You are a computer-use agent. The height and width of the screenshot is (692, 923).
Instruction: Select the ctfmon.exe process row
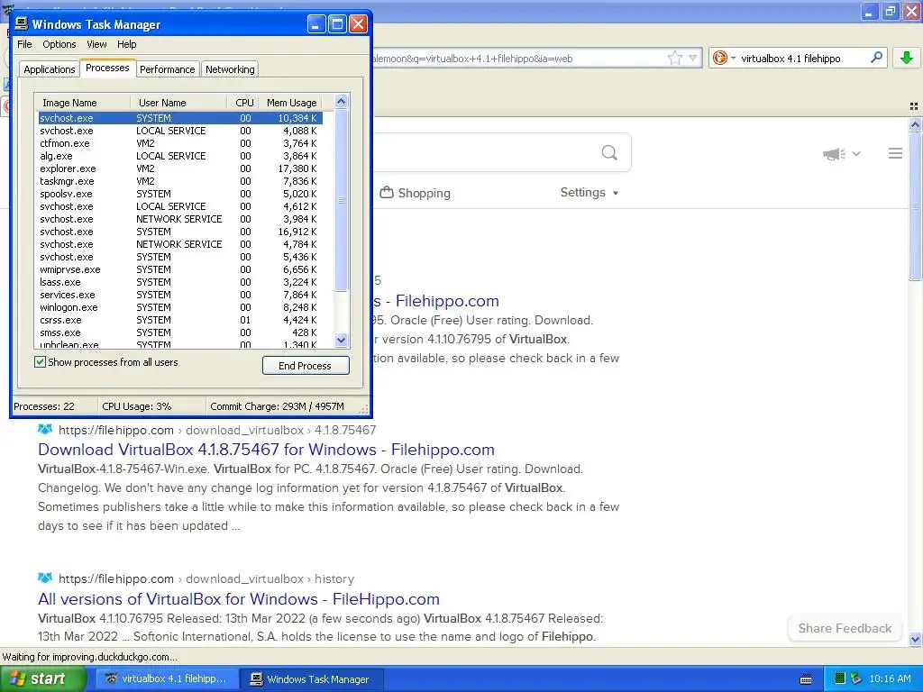(x=179, y=143)
